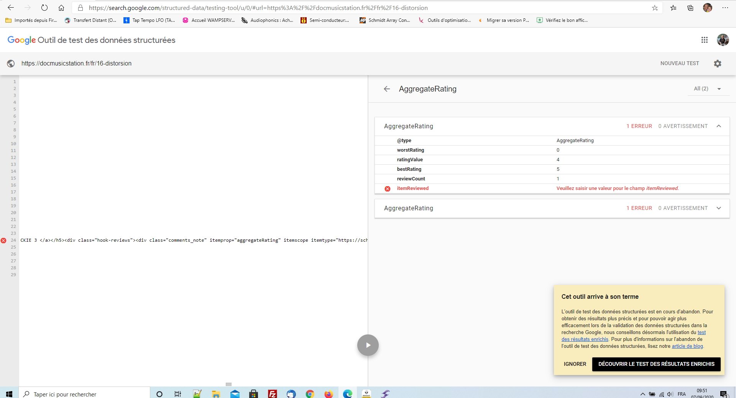Viewport: 736px width, 398px height.
Task: Open the Windows notification center
Action: coord(724,394)
